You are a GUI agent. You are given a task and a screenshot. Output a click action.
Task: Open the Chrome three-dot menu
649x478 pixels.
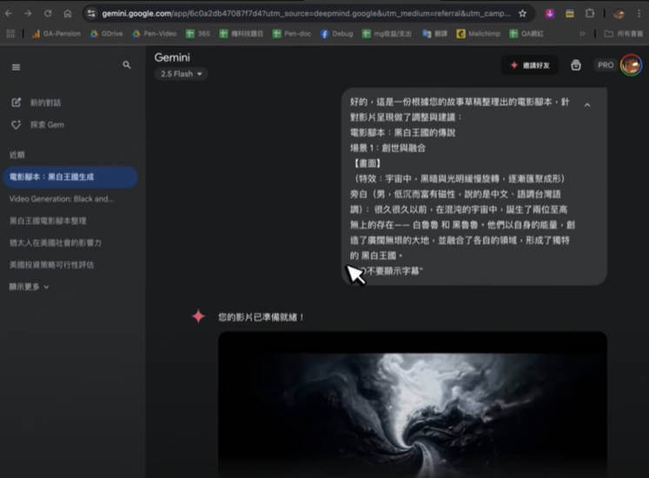[639, 14]
